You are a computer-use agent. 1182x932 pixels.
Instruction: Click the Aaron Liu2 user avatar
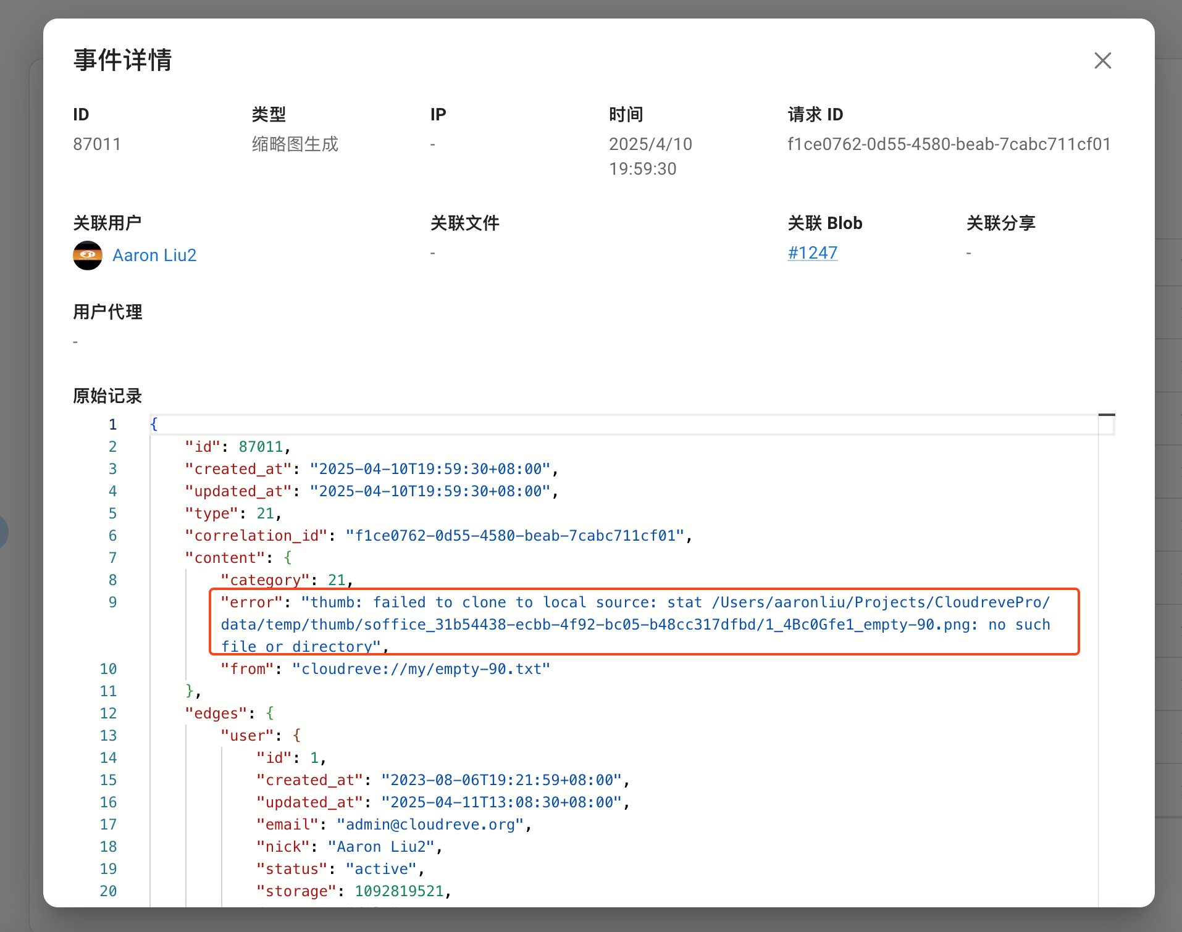tap(88, 256)
